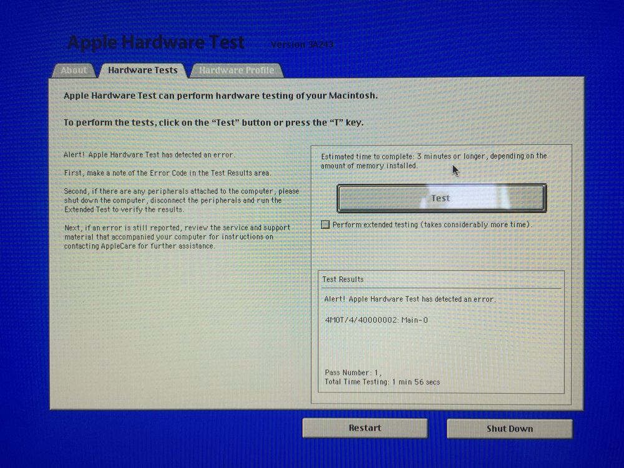624x468 pixels.
Task: Open the Hardware Profile tab
Action: coord(236,71)
